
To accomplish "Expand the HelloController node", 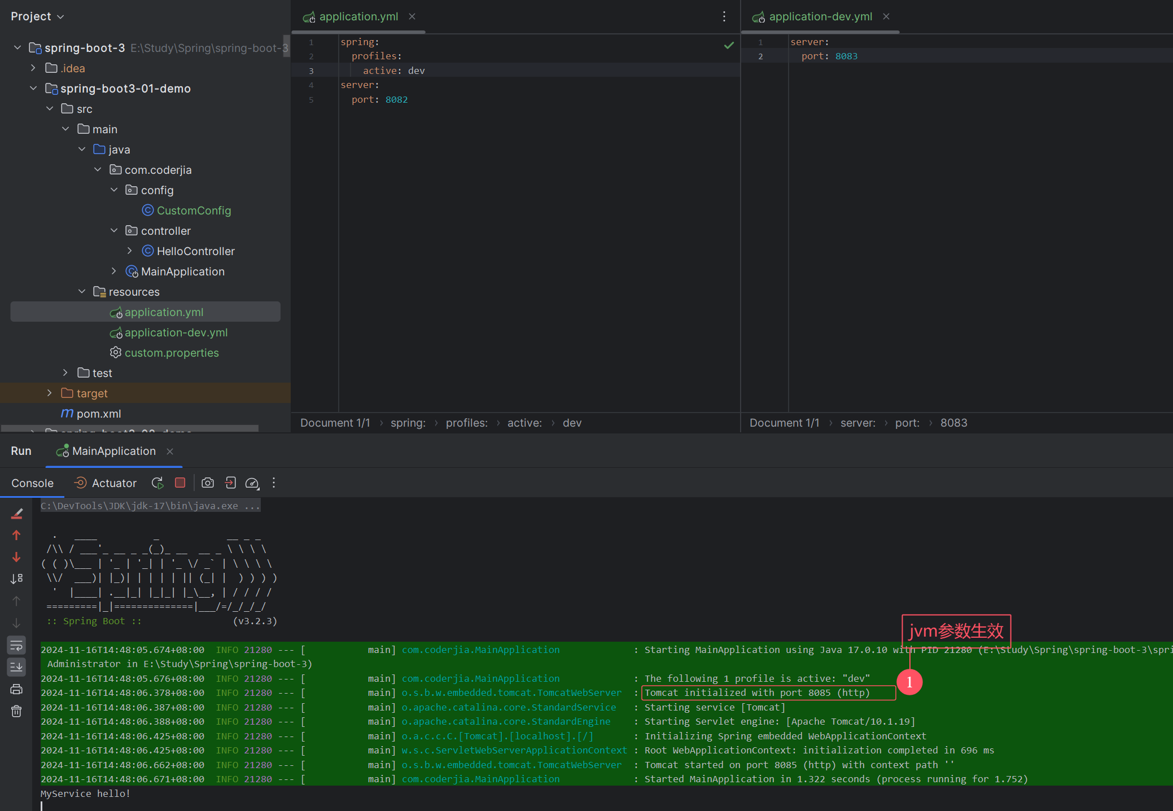I will (130, 251).
